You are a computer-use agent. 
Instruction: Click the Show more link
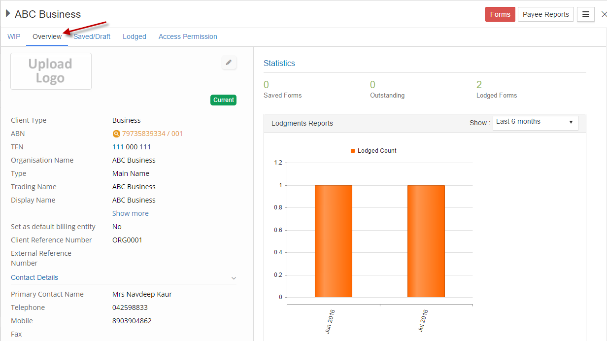[x=130, y=213]
